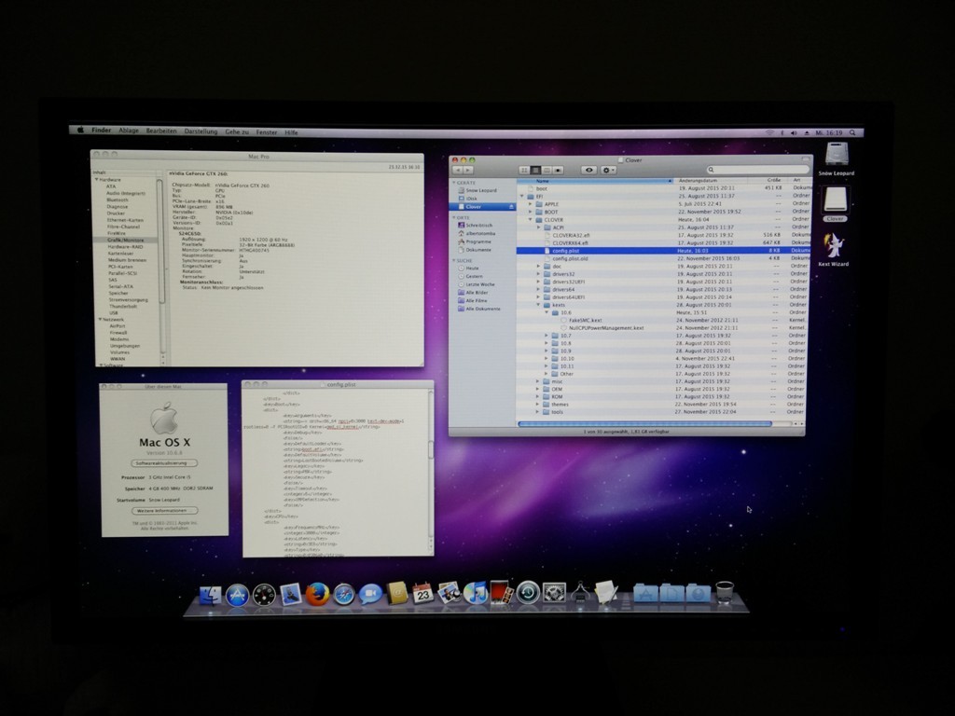Open Address Book in Dock
This screenshot has height=716, width=955.
click(396, 593)
